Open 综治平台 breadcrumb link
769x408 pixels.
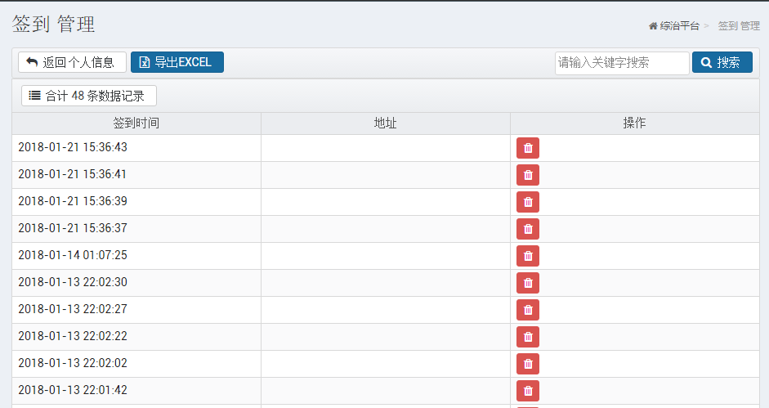point(674,26)
